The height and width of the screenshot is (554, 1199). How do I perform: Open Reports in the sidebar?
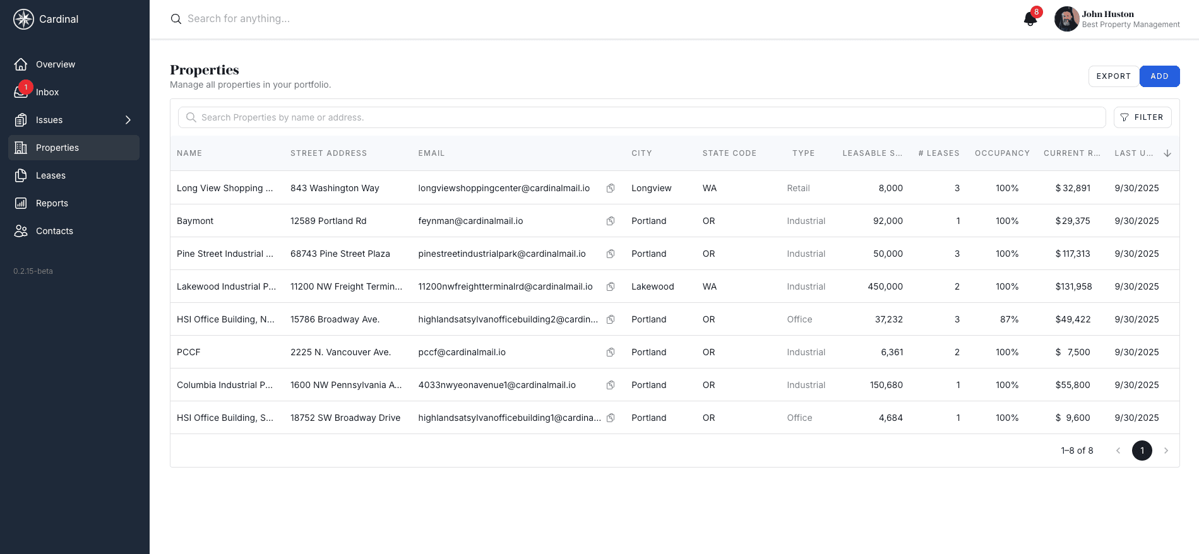[x=74, y=203]
